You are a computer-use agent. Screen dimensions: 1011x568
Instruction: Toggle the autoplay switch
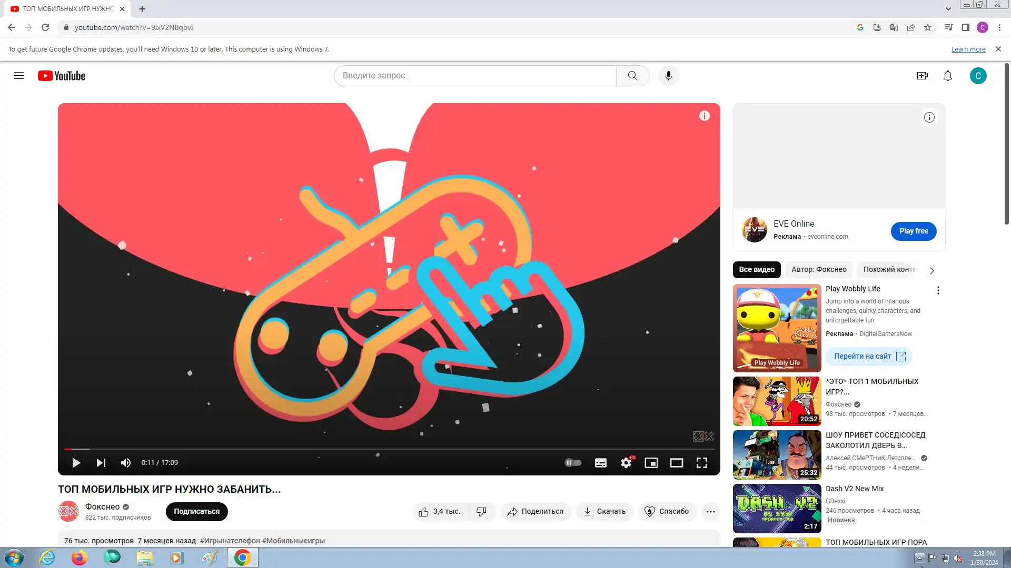tap(573, 463)
